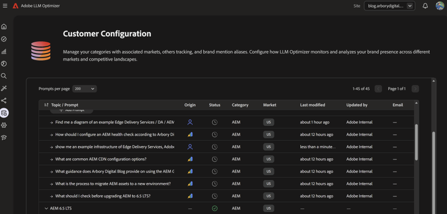Image resolution: width=447 pixels, height=214 pixels.
Task: Click US market tag for 'Find me a diagram' row
Action: pyautogui.click(x=269, y=122)
